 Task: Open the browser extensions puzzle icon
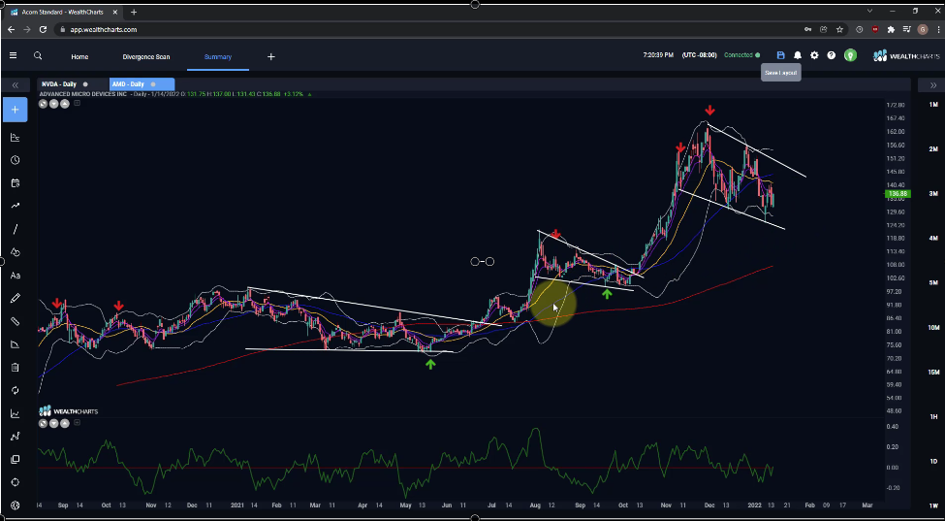tap(891, 29)
